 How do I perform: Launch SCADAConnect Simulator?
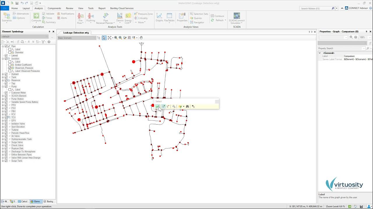point(237,18)
